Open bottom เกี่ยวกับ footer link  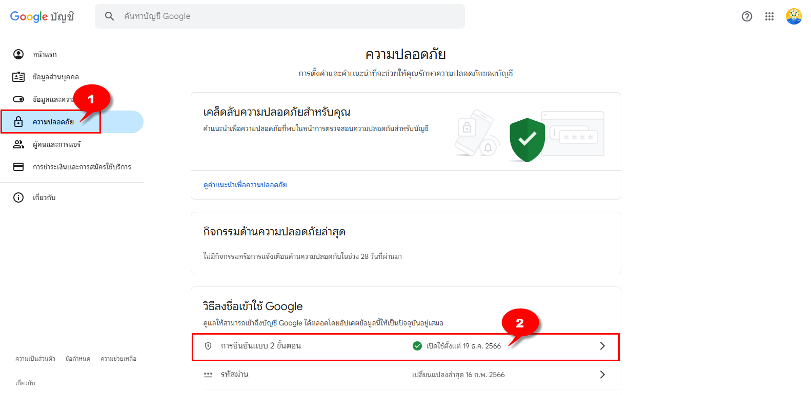(x=25, y=383)
